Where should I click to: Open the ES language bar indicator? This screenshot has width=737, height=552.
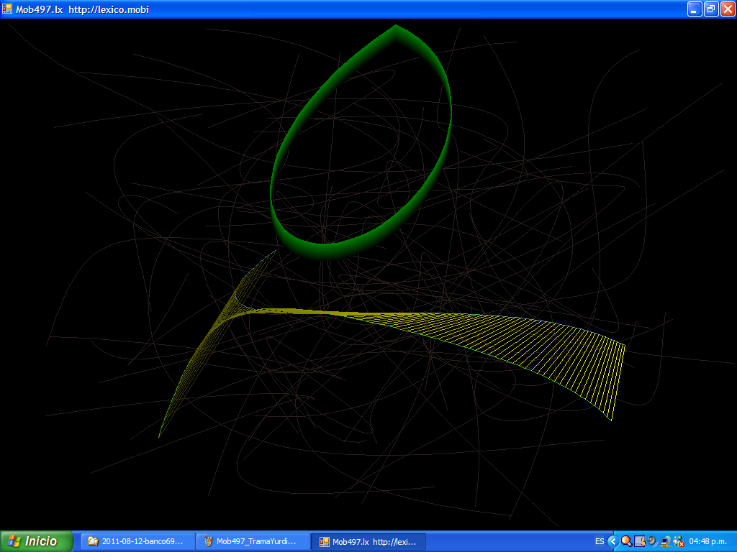600,541
